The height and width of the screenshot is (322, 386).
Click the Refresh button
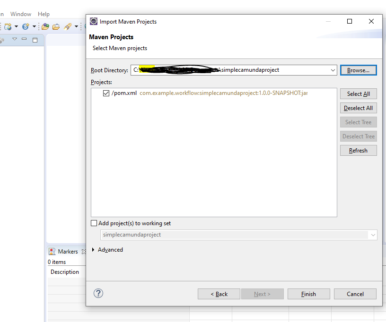pos(359,151)
